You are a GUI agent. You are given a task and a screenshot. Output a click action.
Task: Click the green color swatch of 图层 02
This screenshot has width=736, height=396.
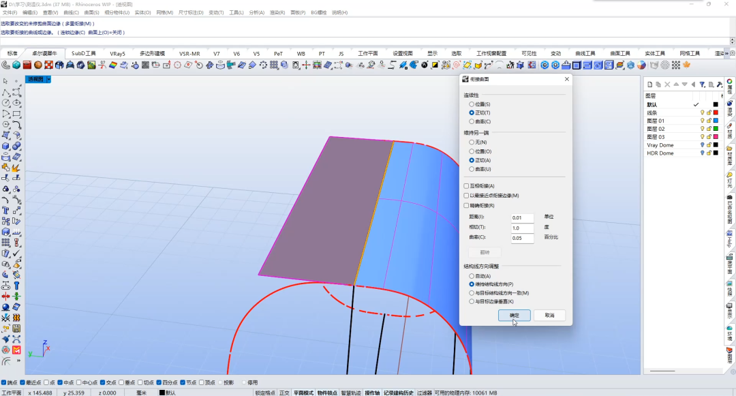(x=716, y=129)
